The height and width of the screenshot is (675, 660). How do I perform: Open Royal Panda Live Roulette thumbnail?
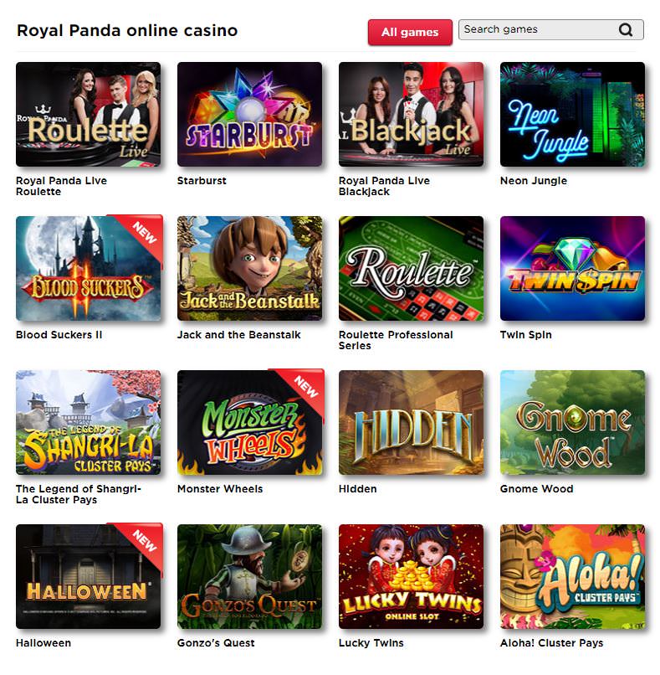tap(88, 115)
